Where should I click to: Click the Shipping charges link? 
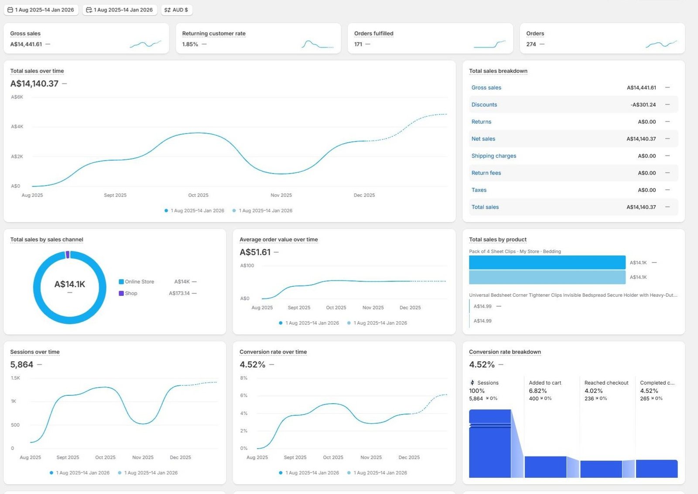(493, 156)
